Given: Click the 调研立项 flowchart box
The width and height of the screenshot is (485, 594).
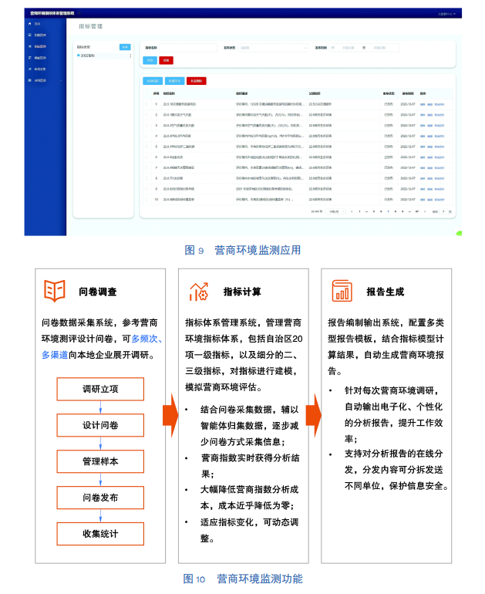Looking at the screenshot, I should (101, 390).
